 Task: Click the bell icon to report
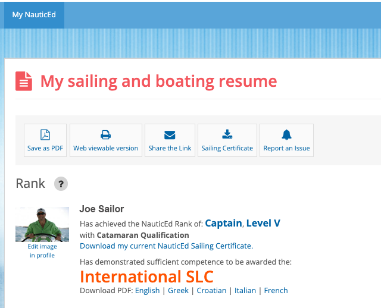pos(287,135)
